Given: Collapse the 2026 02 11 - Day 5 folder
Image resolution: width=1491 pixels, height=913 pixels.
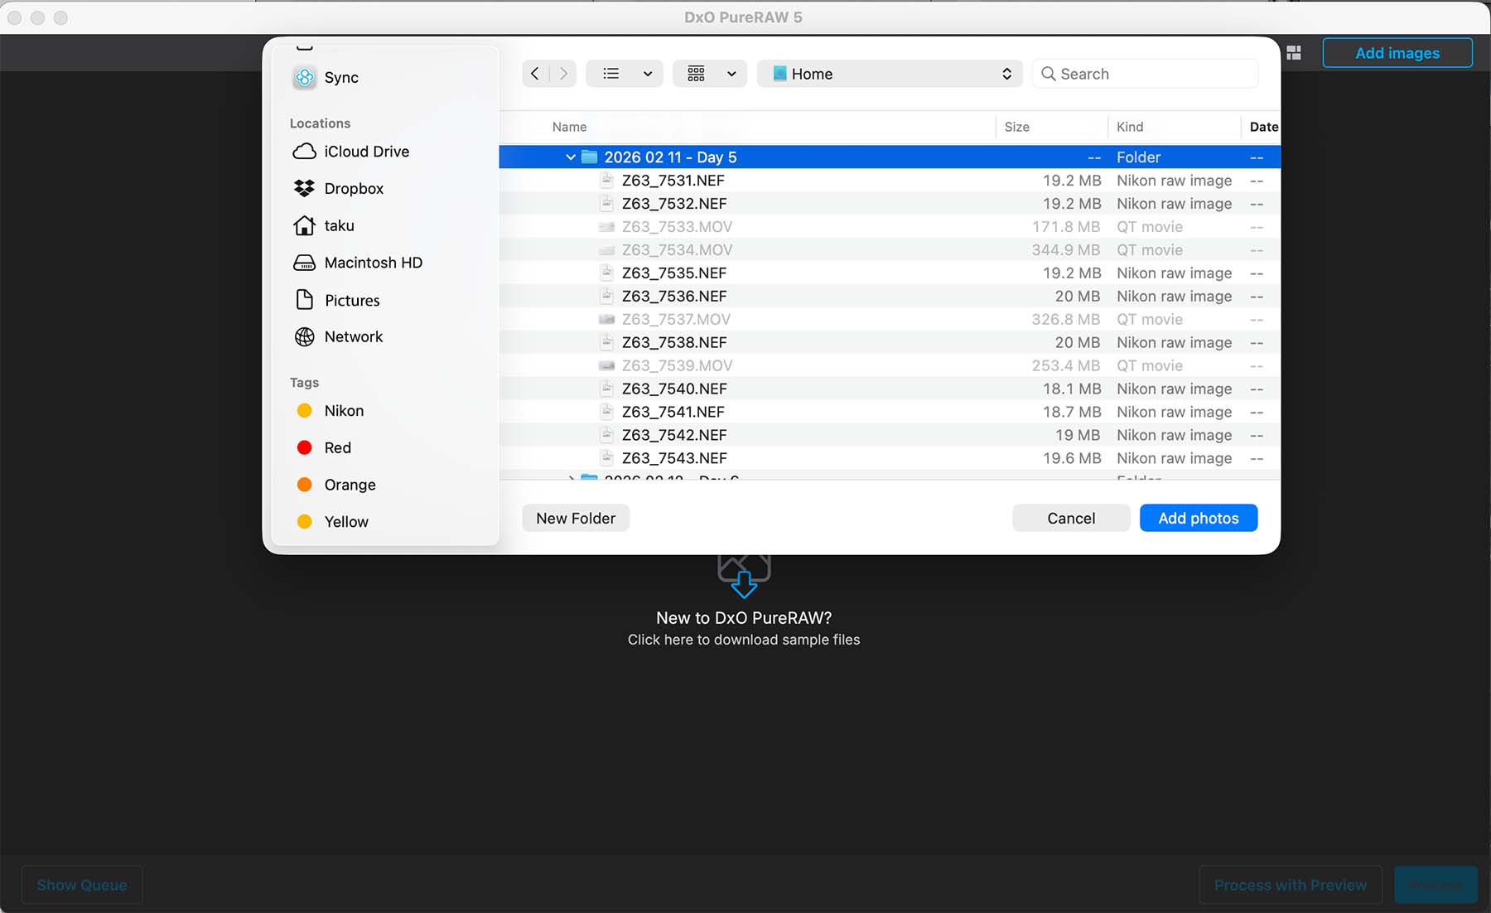Looking at the screenshot, I should (x=570, y=157).
